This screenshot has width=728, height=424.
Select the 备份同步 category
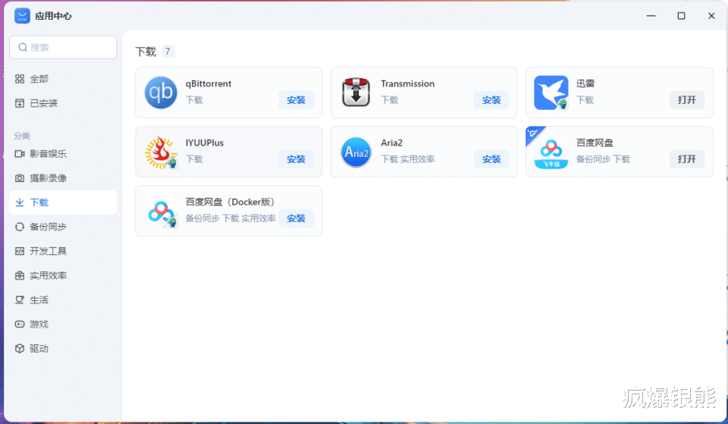pyautogui.click(x=63, y=227)
